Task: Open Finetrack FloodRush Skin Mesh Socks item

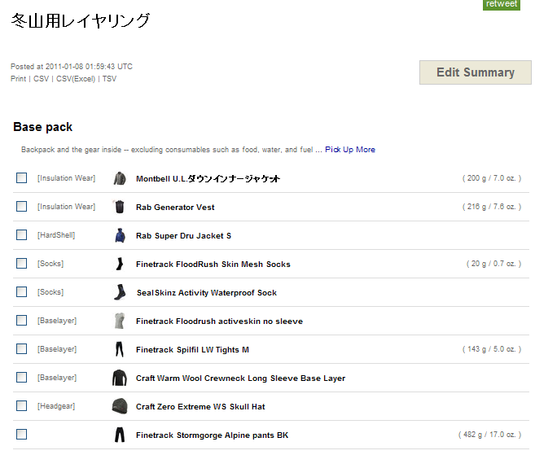Action: pos(213,265)
